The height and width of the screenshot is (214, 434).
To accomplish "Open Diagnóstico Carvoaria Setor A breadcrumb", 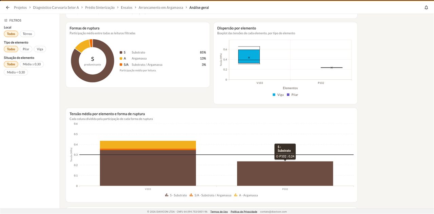I will pos(56,7).
